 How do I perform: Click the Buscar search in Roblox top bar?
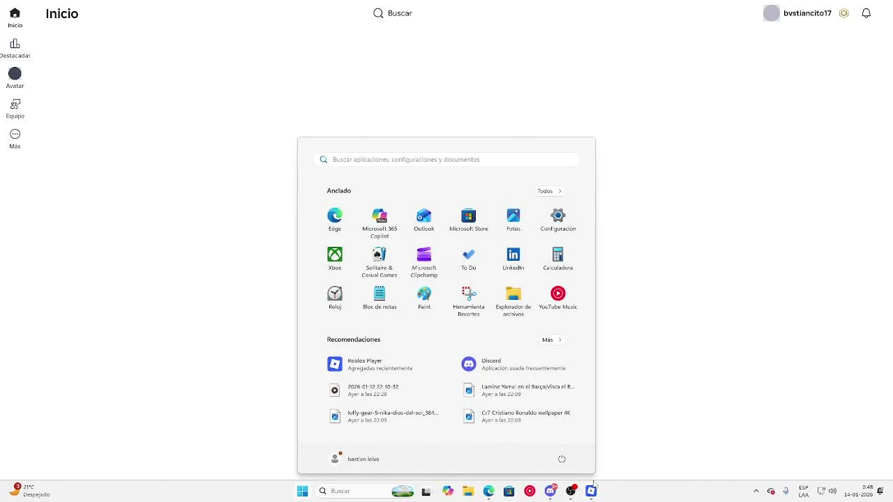[393, 13]
